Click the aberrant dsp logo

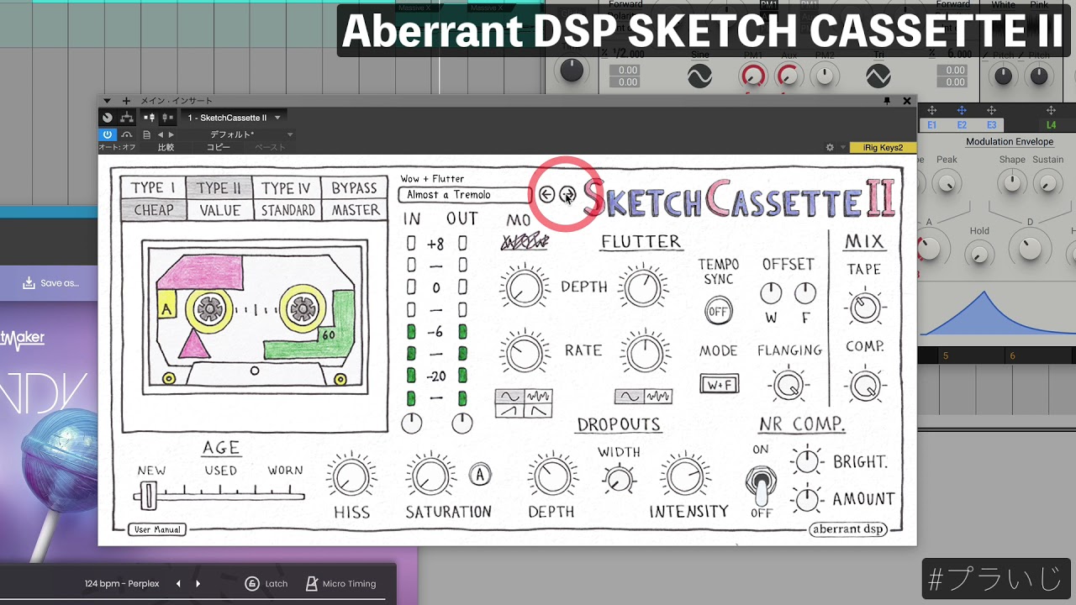848,529
